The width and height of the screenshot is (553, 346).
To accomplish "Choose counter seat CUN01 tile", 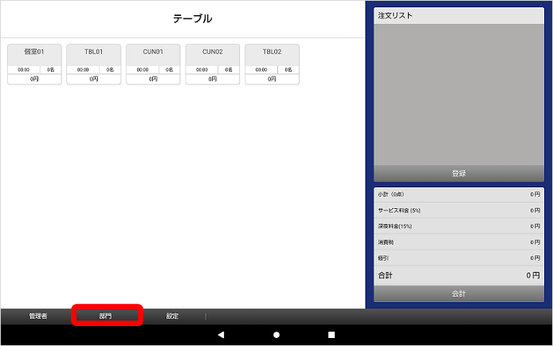I will tap(153, 64).
